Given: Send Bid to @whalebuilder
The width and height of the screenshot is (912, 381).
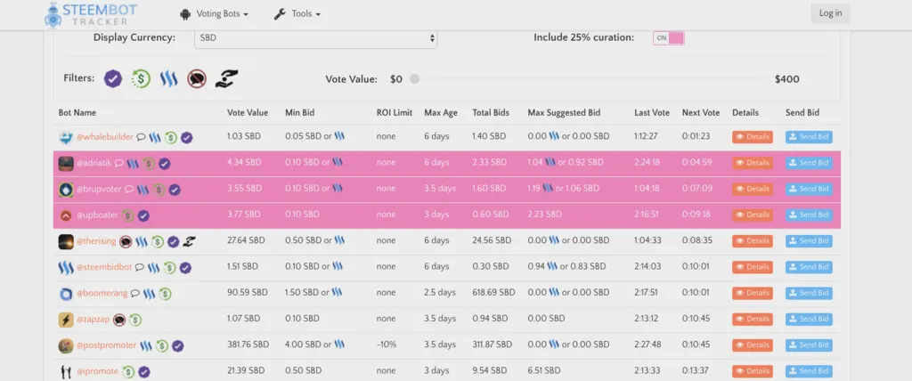Looking at the screenshot, I should 809,137.
